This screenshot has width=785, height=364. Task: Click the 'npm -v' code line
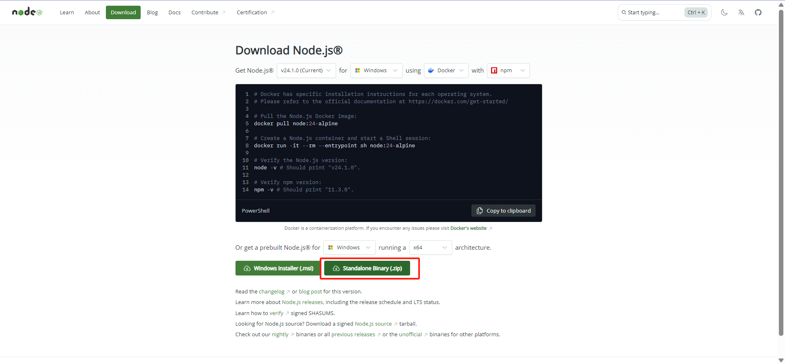point(304,189)
